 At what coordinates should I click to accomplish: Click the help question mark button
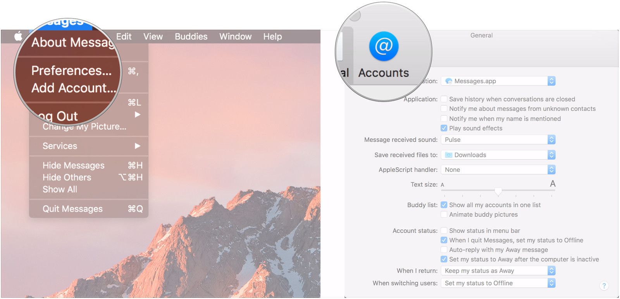(604, 286)
